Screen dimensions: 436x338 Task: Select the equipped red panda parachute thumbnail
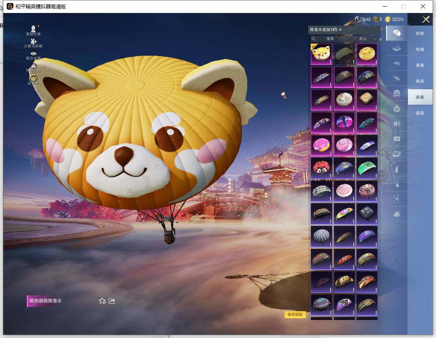coord(322,54)
